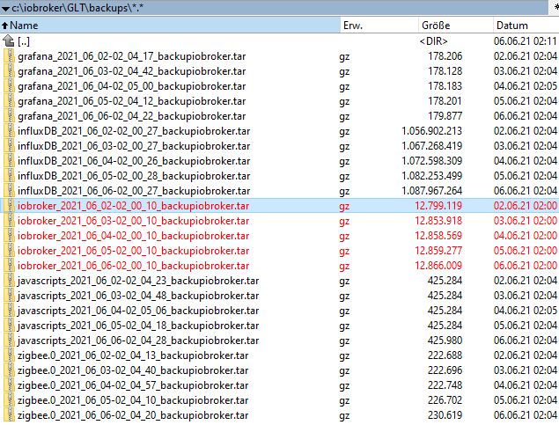Click the <DIR> entry of parent folder
This screenshot has height=425, width=559.
(433, 41)
